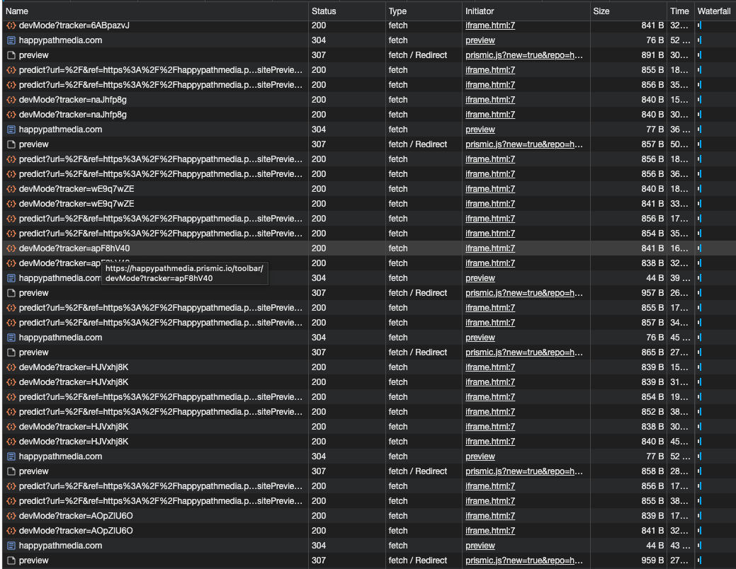
Task: Click the orange icon of highlighted devMode?tracker=apF8hV40 row
Action: 11,248
